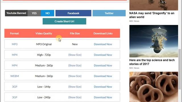
Task: Click the Format column header
Action: click(15, 33)
